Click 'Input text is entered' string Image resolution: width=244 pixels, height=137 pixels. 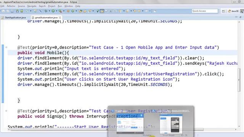pos(92,68)
